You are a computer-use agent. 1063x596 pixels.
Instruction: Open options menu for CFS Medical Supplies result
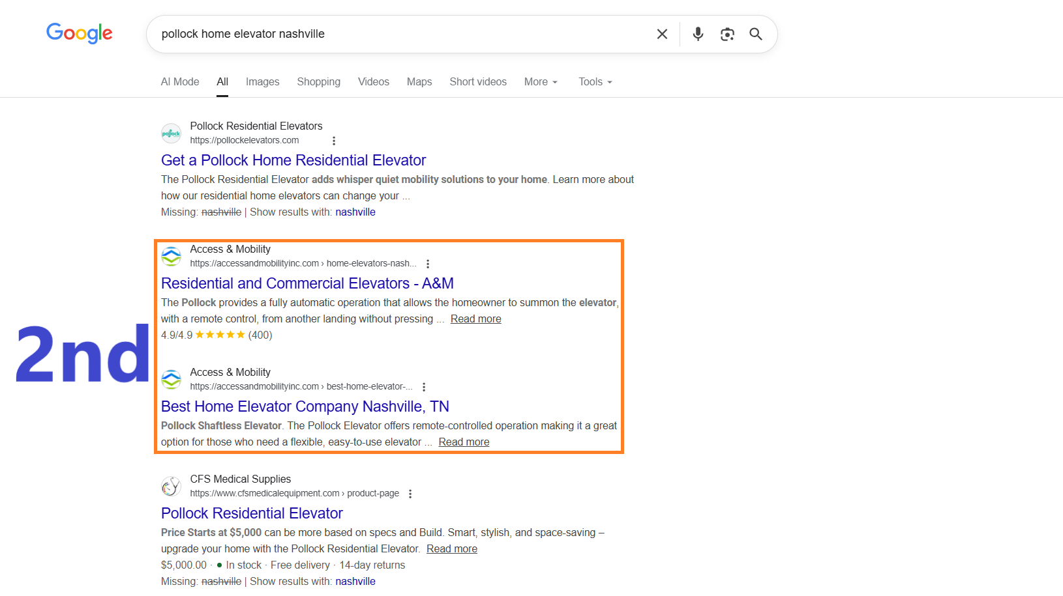[x=410, y=494]
